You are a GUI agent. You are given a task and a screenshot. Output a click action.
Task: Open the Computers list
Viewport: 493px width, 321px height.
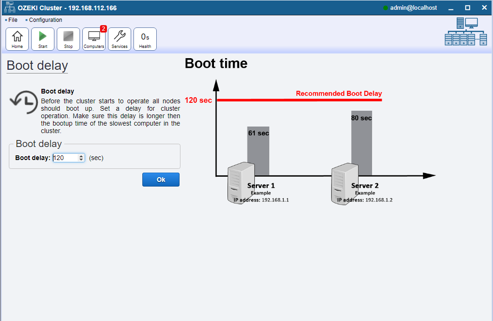point(94,39)
